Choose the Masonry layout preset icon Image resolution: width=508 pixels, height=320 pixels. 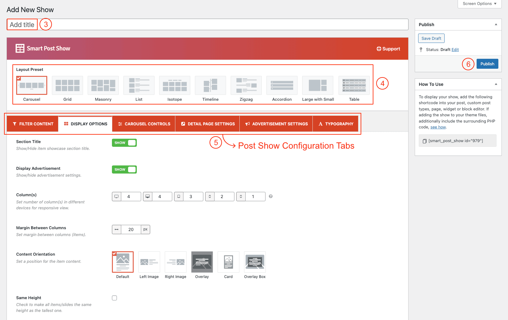point(103,86)
